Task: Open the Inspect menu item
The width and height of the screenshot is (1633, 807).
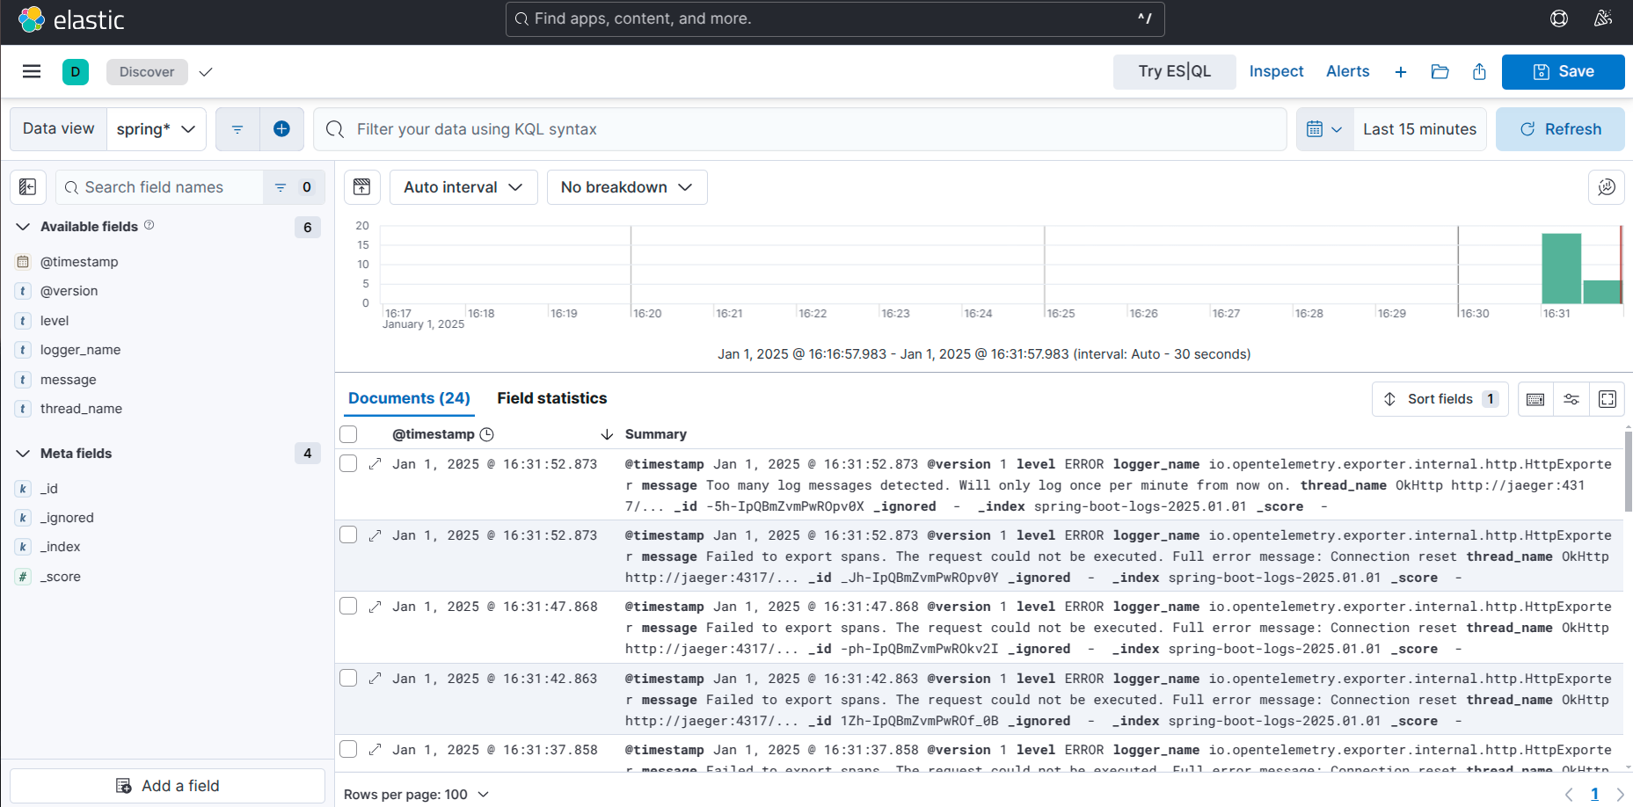Action: tap(1277, 72)
